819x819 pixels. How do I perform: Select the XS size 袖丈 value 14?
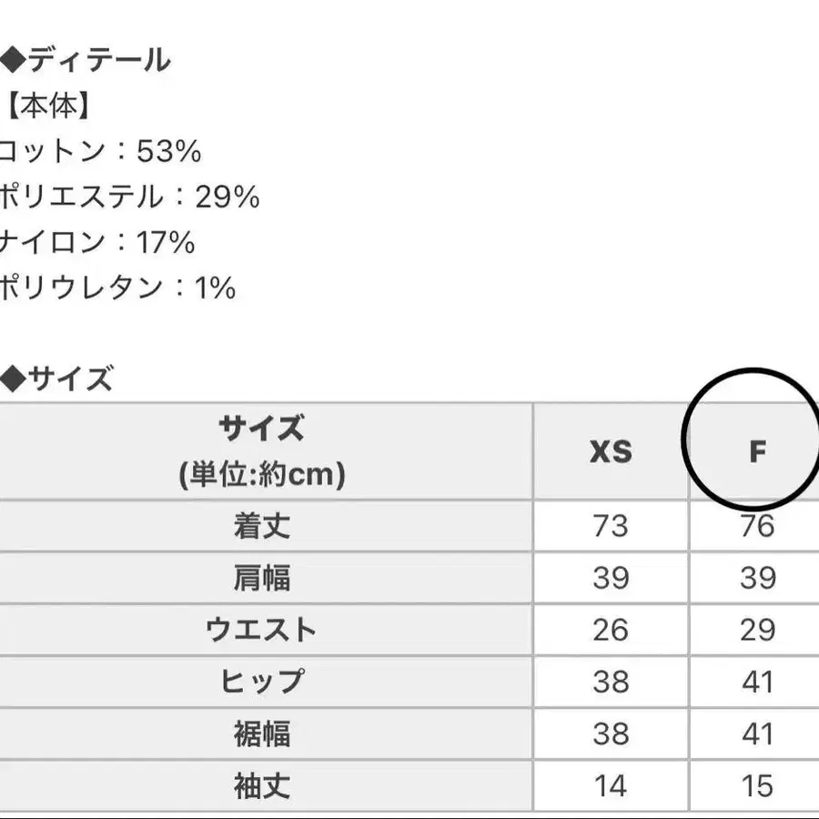pyautogui.click(x=610, y=785)
